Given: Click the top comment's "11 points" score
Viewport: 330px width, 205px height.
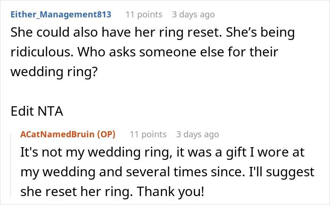Looking at the screenshot, I should [x=144, y=15].
